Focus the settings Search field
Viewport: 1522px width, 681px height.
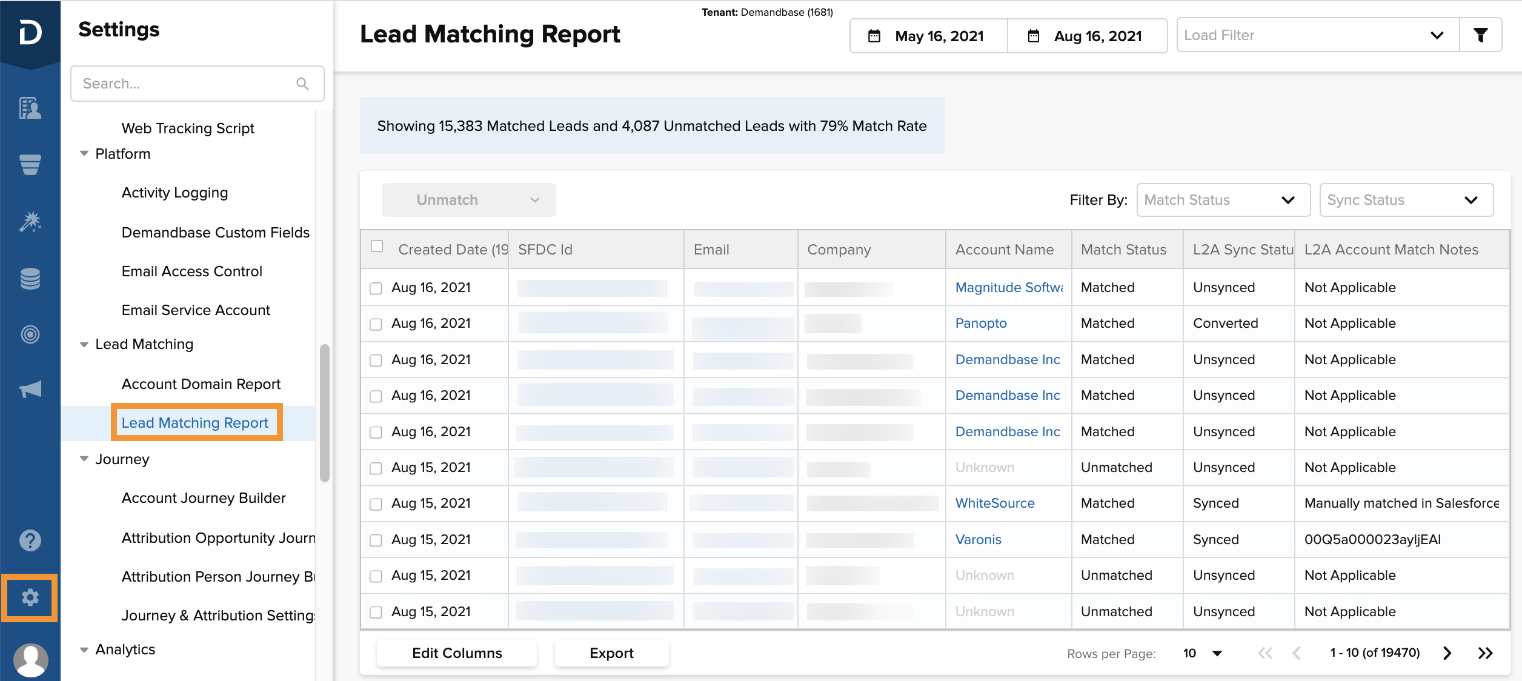(x=198, y=84)
